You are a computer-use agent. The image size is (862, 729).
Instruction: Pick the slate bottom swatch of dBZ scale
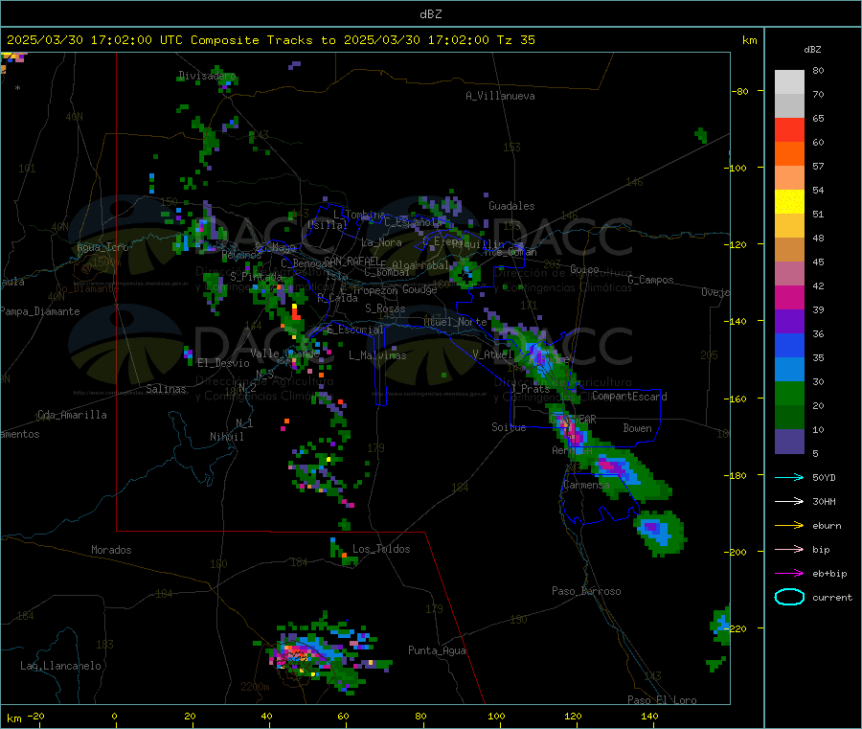tap(789, 442)
